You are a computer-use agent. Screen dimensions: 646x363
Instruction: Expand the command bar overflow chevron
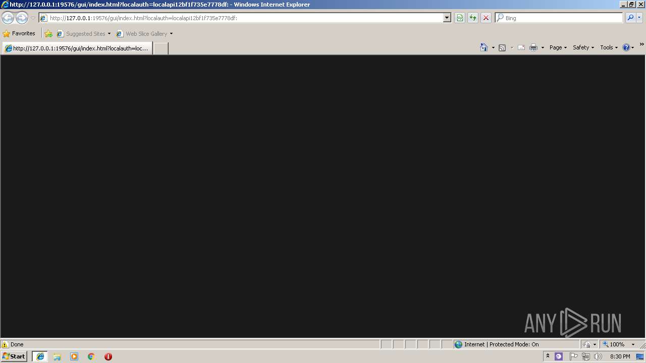pyautogui.click(x=641, y=44)
